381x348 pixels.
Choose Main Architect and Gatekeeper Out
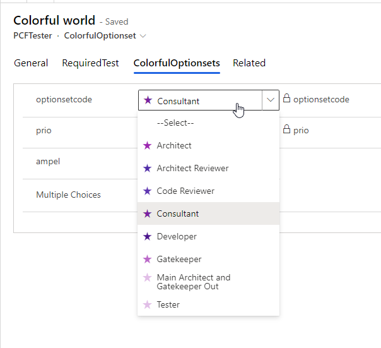[193, 282]
